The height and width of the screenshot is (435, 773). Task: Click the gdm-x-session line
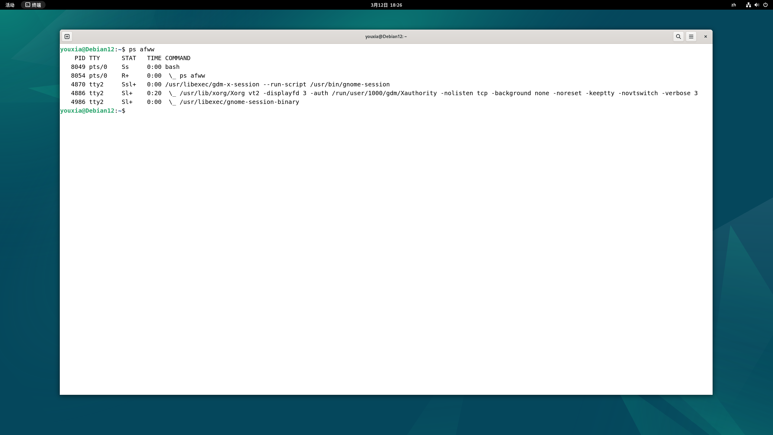click(211, 84)
